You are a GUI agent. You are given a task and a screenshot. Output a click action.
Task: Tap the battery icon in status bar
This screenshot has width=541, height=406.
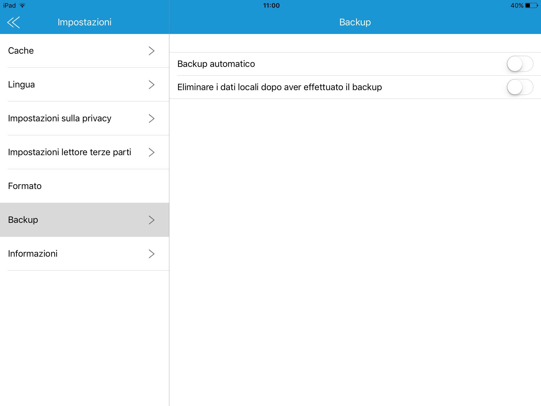point(531,6)
